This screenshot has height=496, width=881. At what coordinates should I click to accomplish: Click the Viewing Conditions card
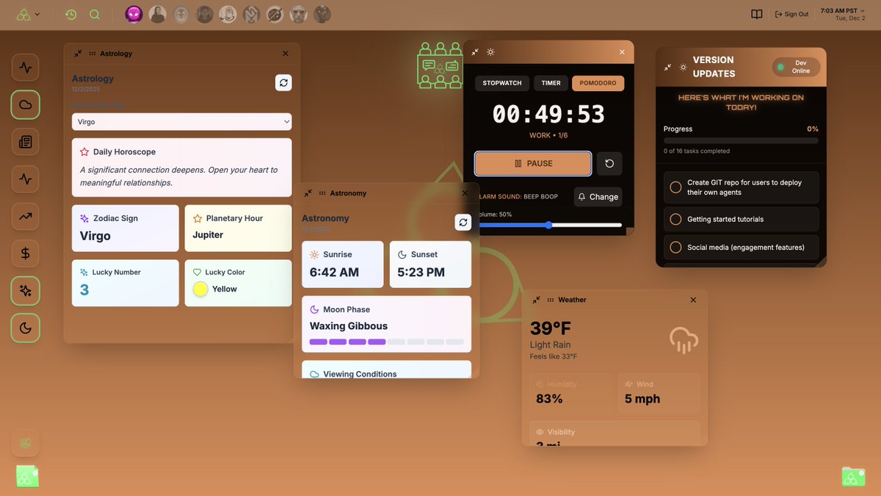point(386,370)
